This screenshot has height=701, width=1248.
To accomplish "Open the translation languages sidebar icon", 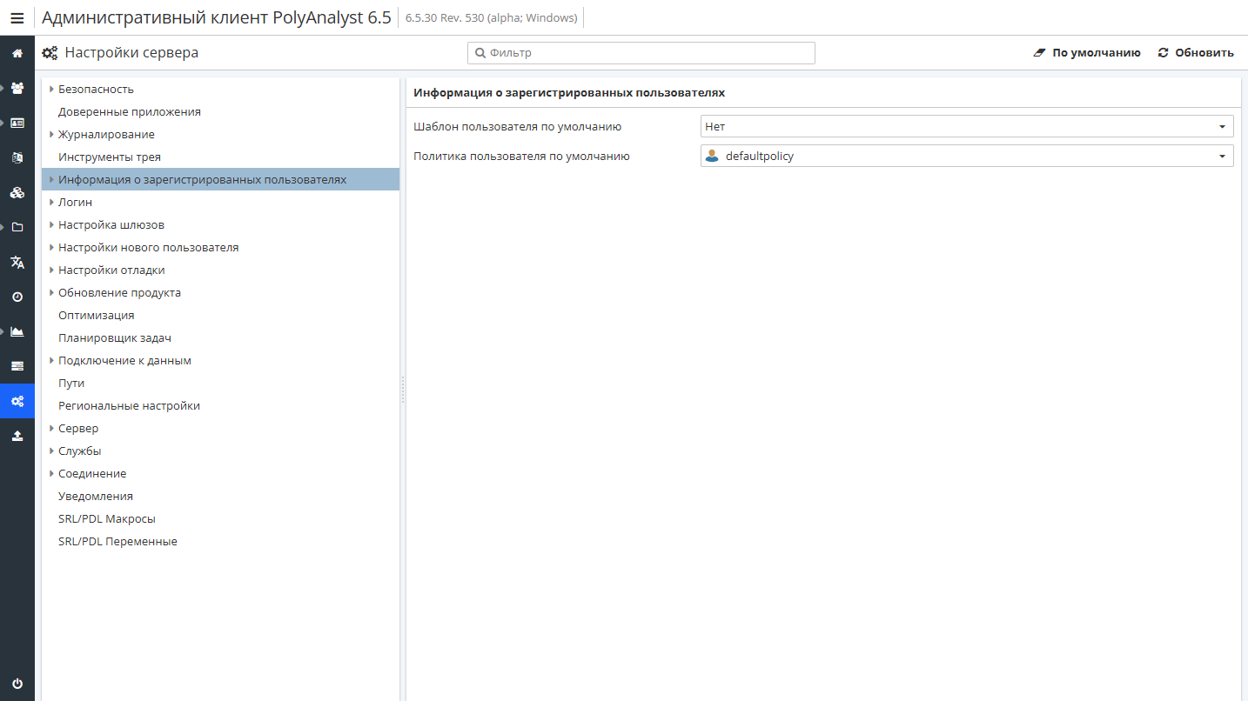I will [x=17, y=262].
